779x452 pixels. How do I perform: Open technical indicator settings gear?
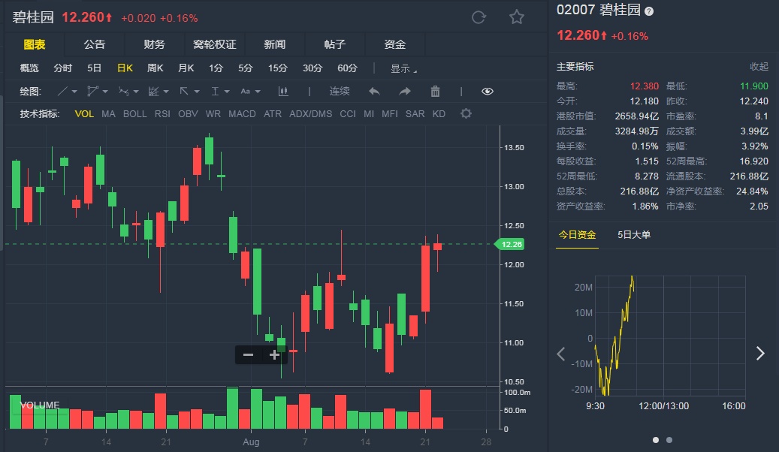(466, 114)
